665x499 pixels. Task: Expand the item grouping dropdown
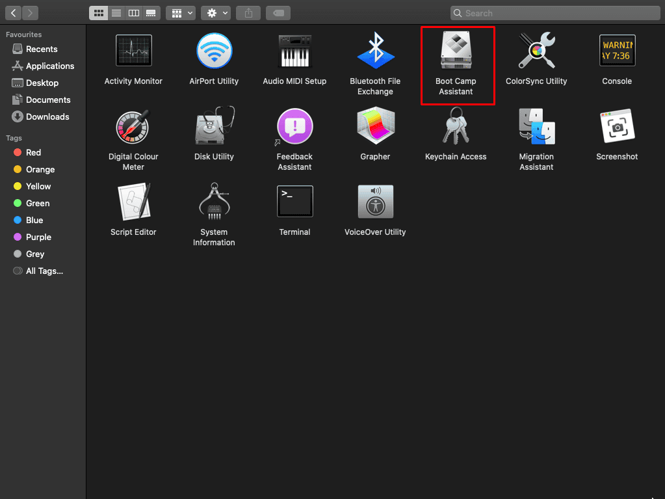click(181, 13)
